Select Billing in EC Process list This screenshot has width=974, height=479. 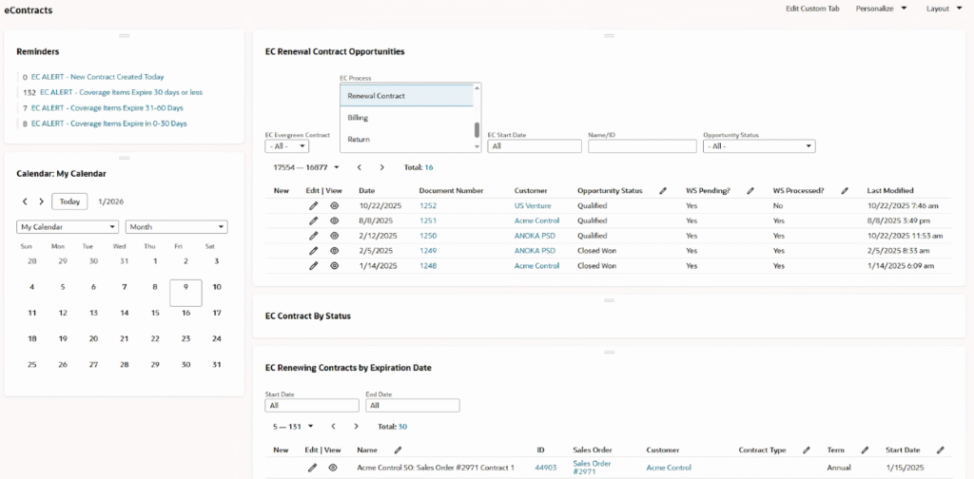point(358,118)
